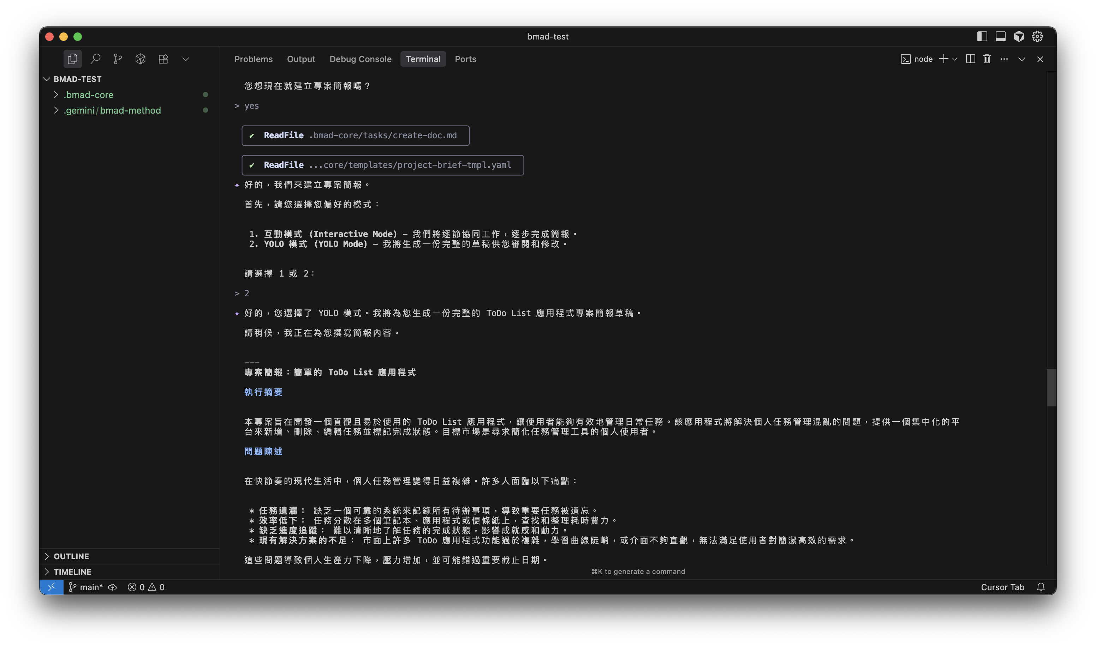Open errors and warnings count in status bar
The width and height of the screenshot is (1096, 647).
coord(146,587)
